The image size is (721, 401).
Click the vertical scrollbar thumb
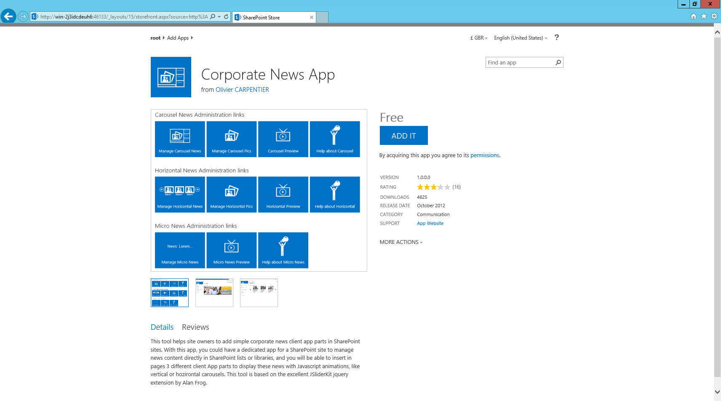tap(717, 206)
